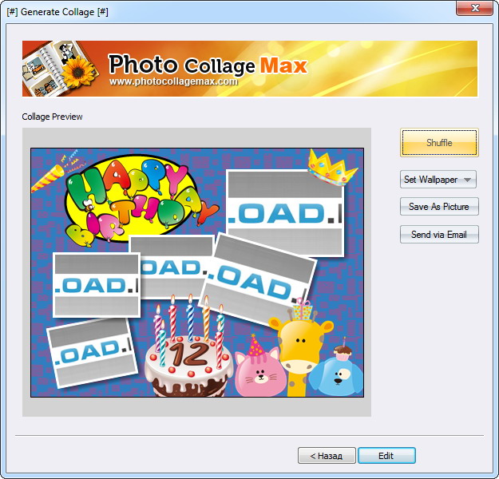The image size is (499, 479).
Task: Click the Collage Preview label
Action: [x=52, y=117]
